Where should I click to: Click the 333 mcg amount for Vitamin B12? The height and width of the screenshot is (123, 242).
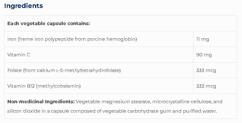pyautogui.click(x=206, y=86)
